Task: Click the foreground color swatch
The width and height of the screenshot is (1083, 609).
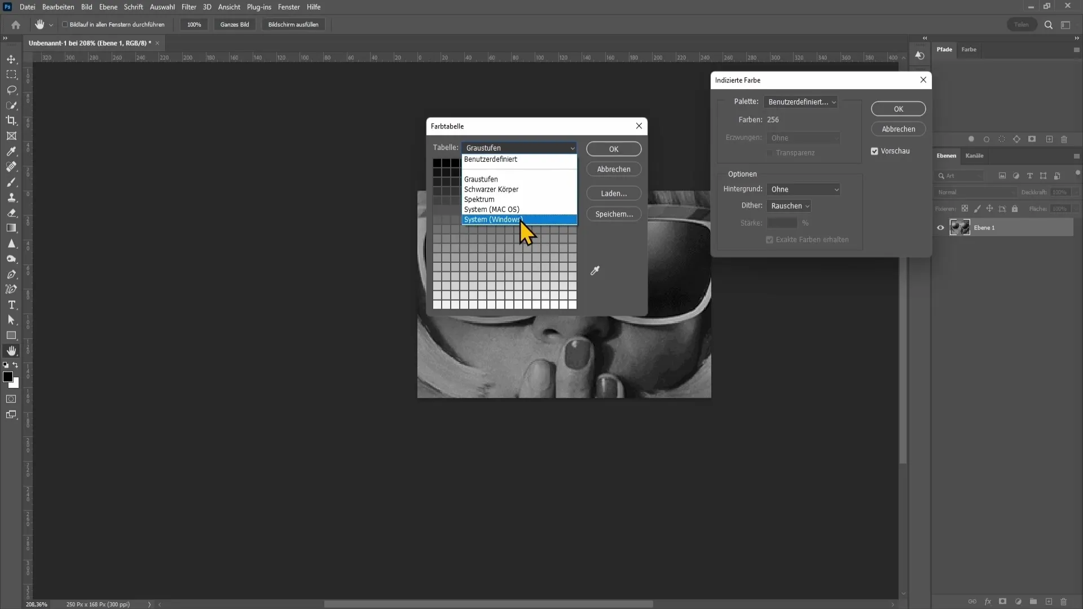Action: pyautogui.click(x=7, y=377)
